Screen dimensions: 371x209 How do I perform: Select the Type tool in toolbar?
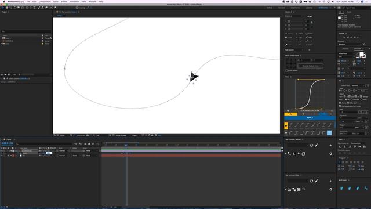(x=35, y=8)
